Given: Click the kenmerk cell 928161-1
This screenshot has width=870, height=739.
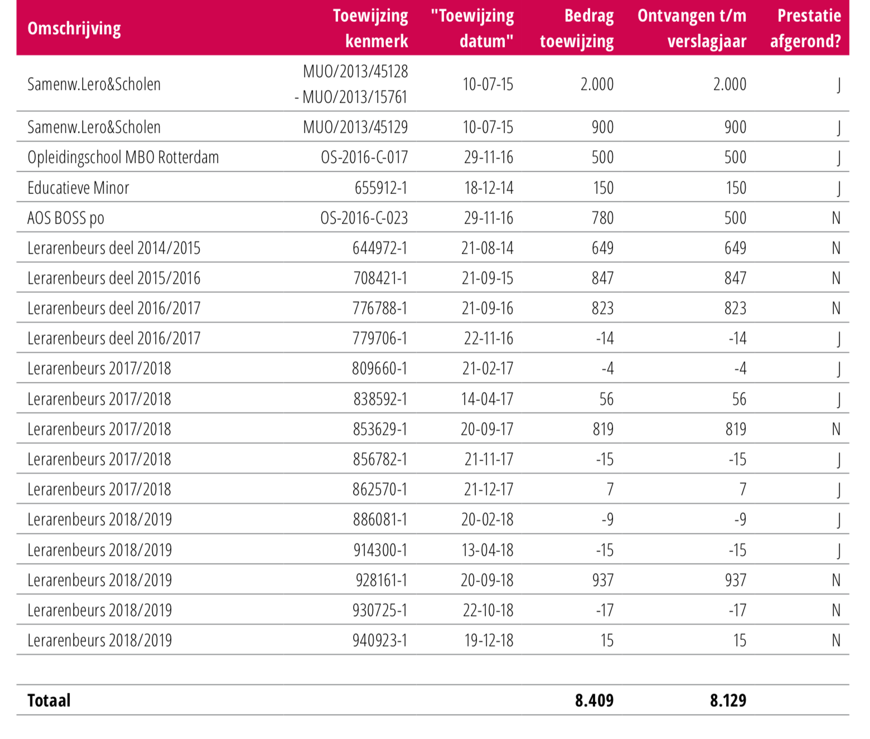Looking at the screenshot, I should pos(381,580).
